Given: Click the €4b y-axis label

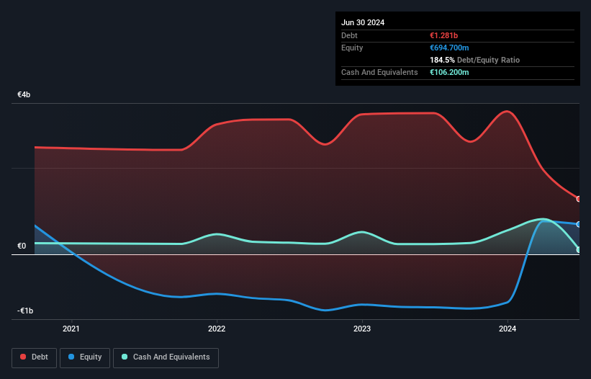Looking at the screenshot, I should click(24, 94).
